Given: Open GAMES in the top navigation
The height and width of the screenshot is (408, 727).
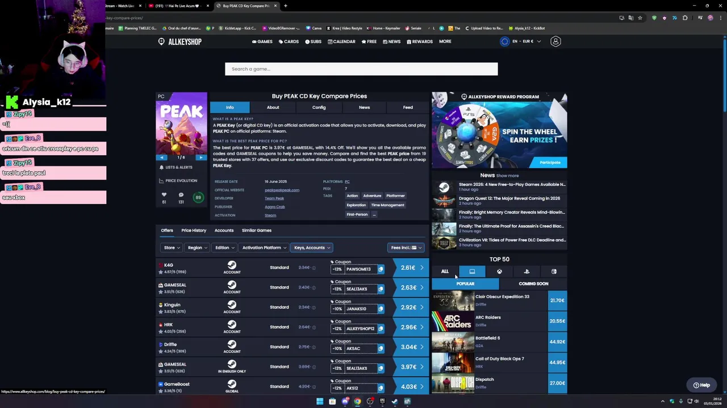Looking at the screenshot, I should pos(262,41).
